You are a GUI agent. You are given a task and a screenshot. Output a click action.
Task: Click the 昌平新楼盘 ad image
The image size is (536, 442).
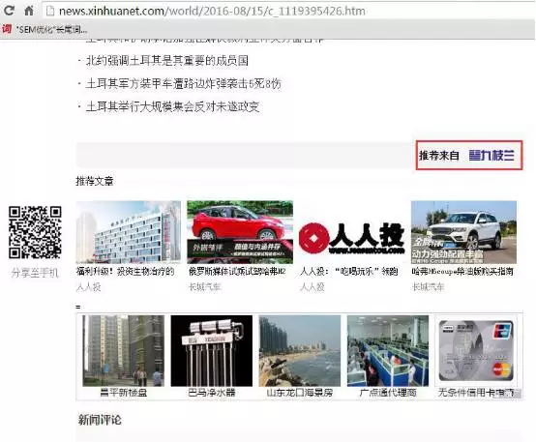point(124,351)
